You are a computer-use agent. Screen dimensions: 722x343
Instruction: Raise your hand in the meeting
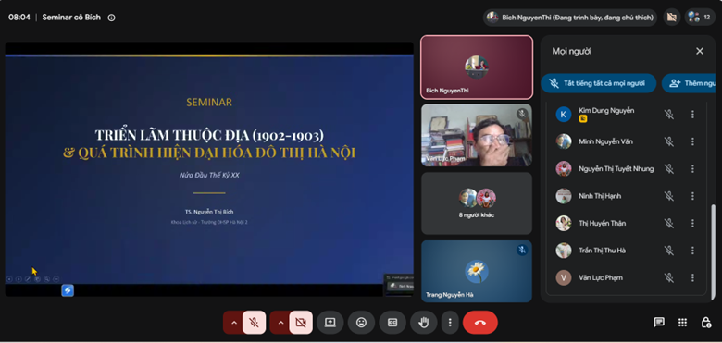424,323
